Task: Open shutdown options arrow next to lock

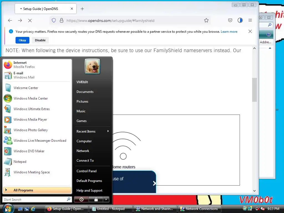Action: pos(106,199)
